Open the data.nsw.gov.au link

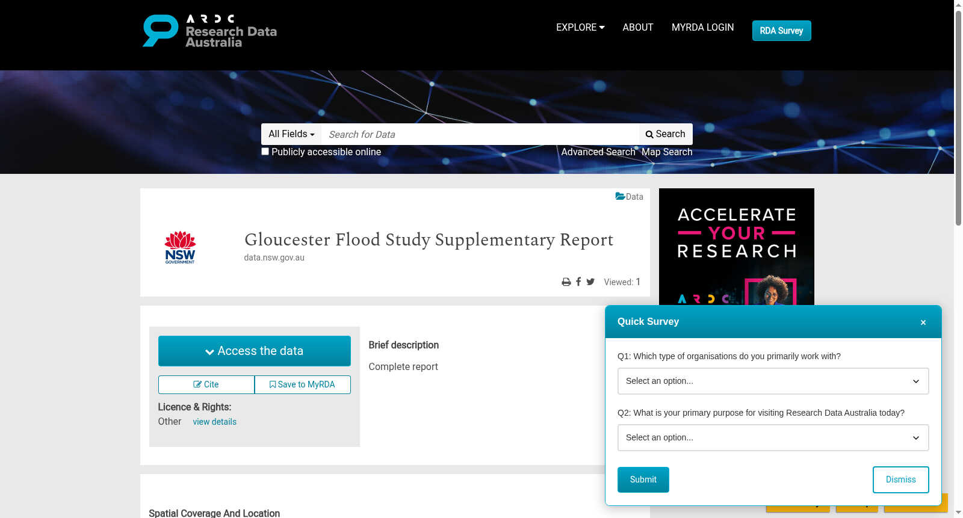coord(274,257)
